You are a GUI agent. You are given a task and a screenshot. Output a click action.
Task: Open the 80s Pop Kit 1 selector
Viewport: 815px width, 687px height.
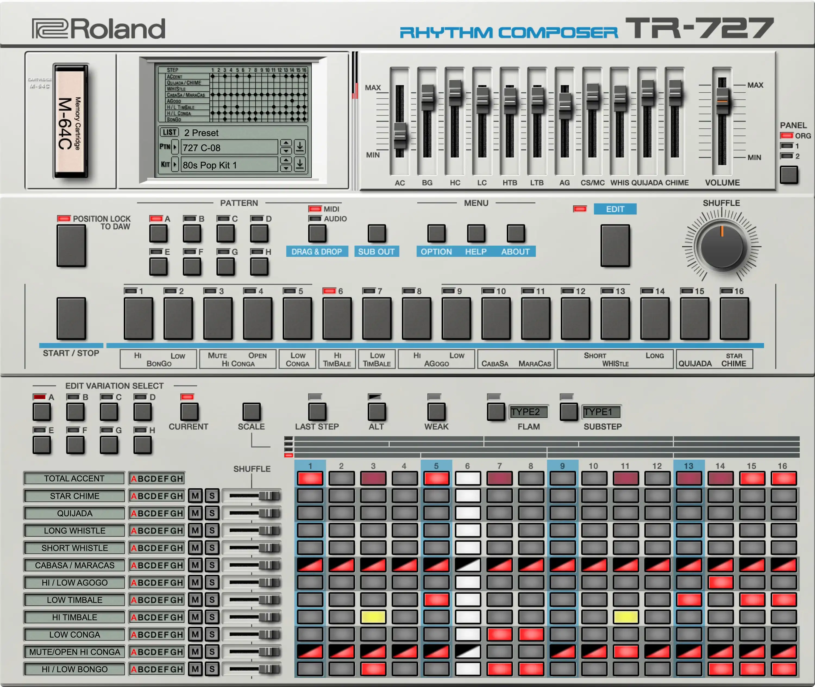[229, 165]
